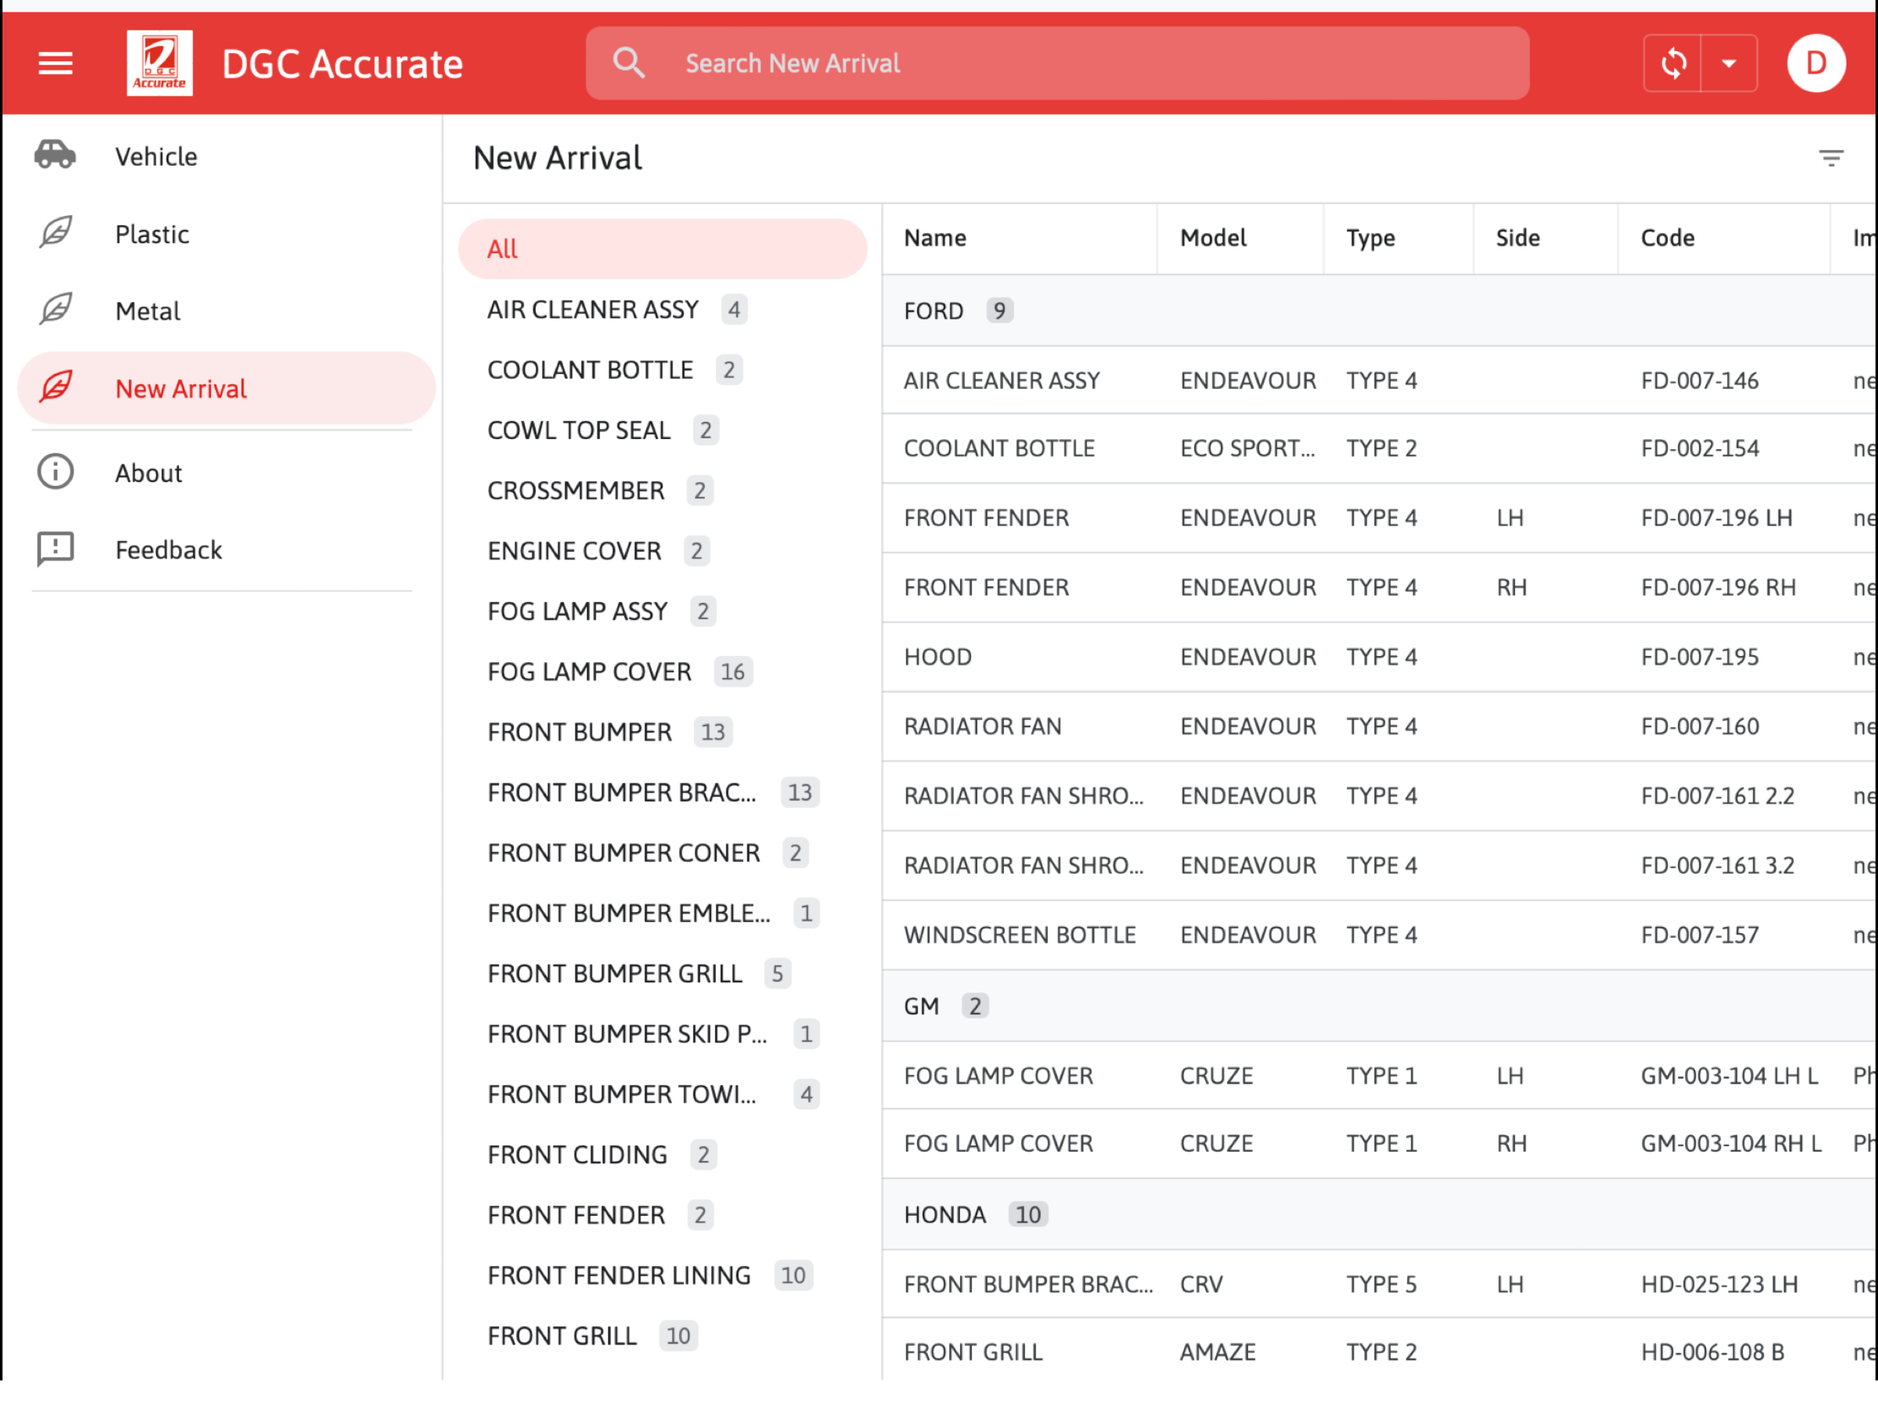1878x1409 pixels.
Task: Open the AMAZE FRONT GRILL row
Action: pyautogui.click(x=1380, y=1351)
